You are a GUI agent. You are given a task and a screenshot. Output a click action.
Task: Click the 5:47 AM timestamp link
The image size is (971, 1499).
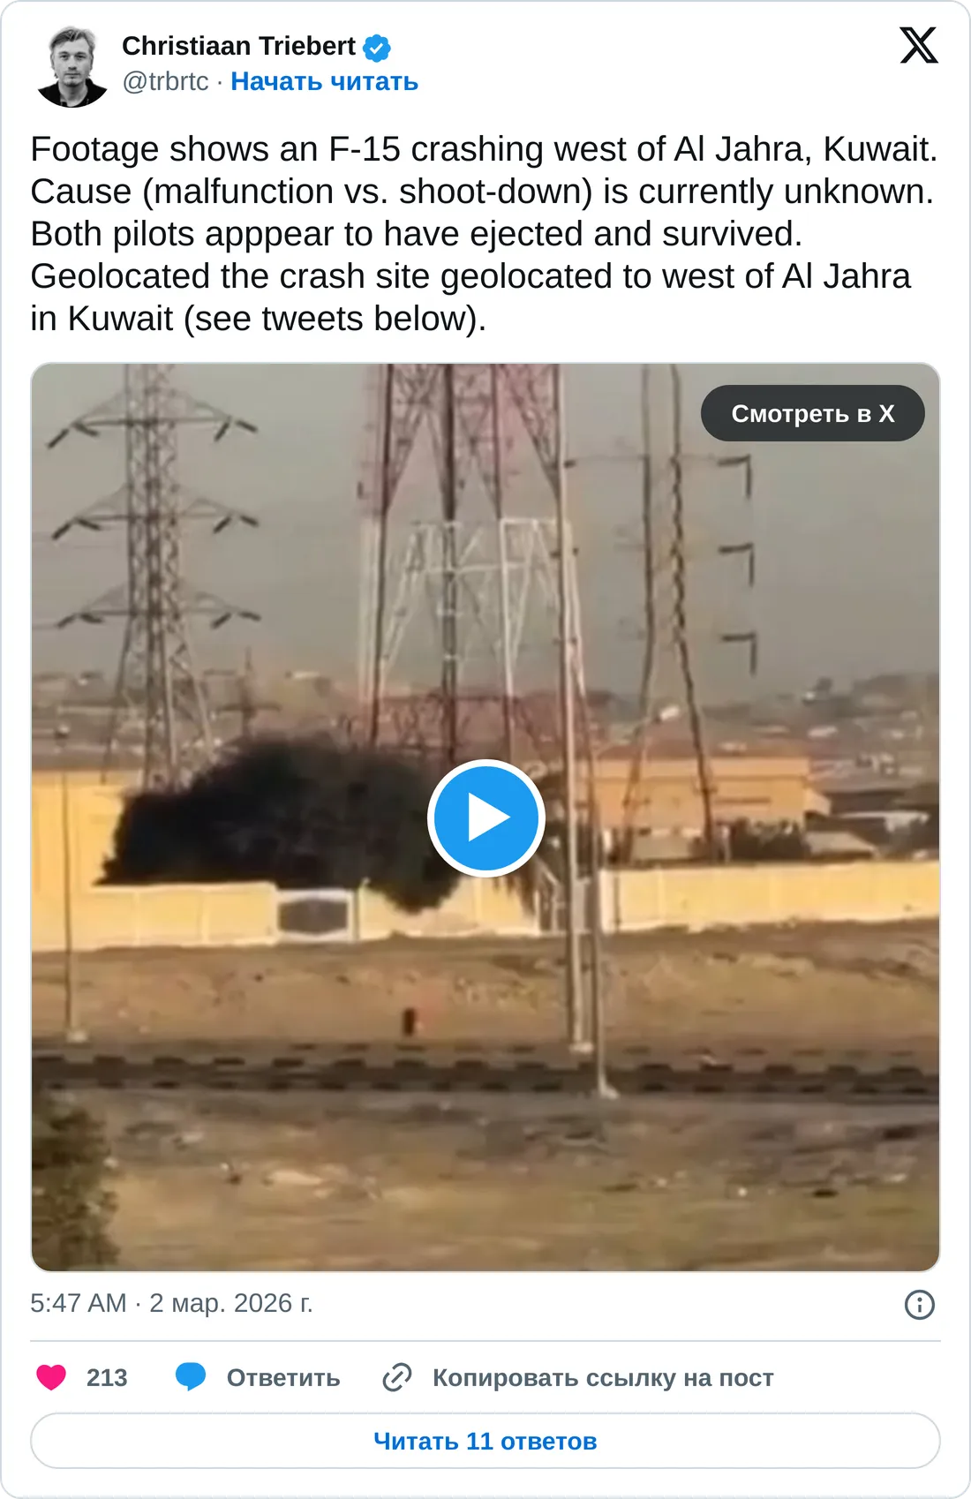click(79, 1303)
